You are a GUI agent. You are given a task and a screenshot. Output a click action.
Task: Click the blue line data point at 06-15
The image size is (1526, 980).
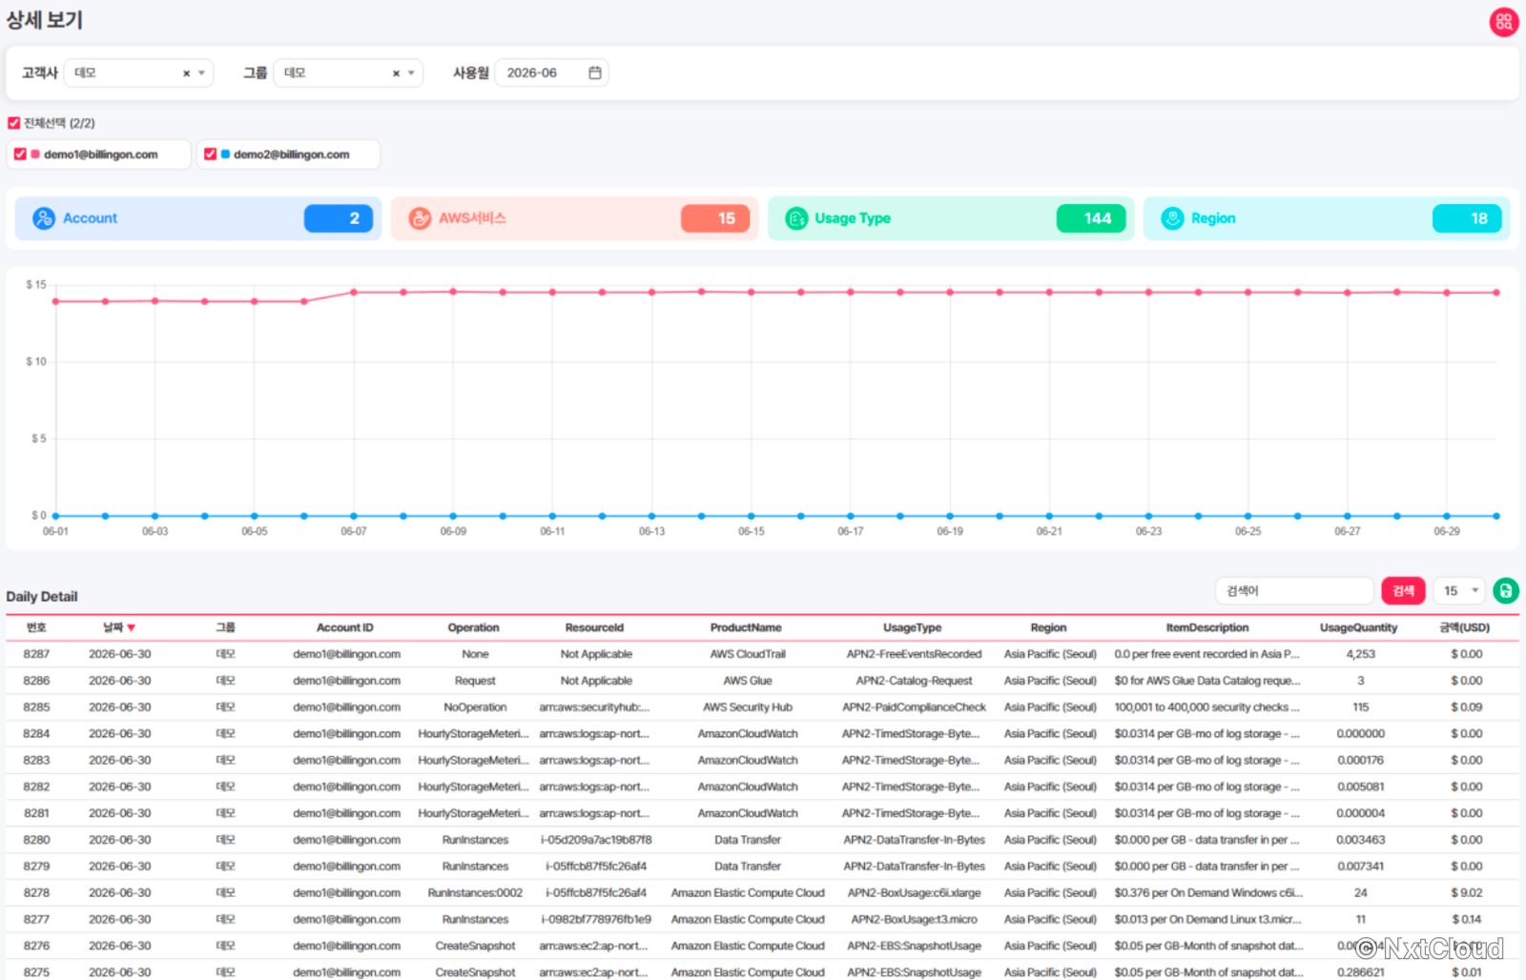(x=752, y=517)
